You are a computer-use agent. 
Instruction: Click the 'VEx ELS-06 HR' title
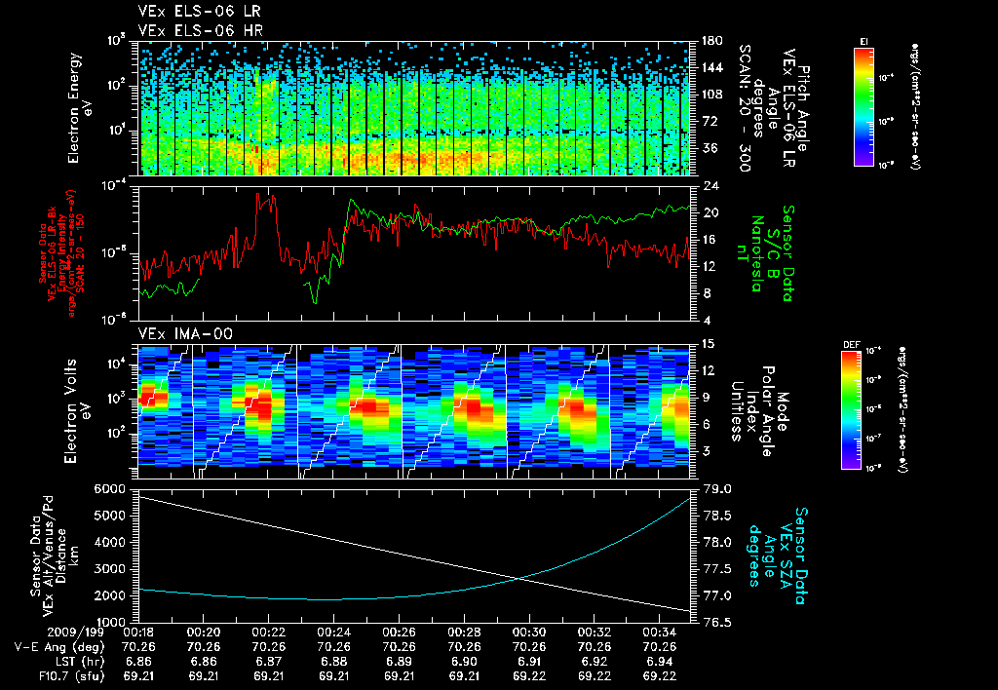201,30
